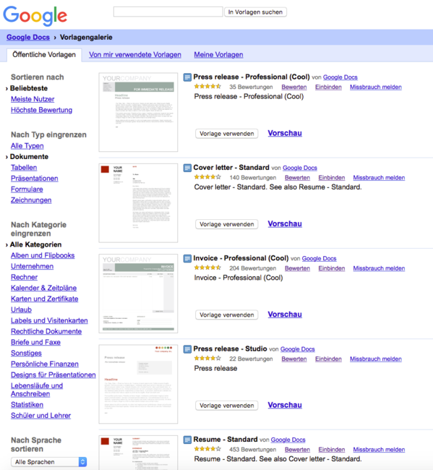Open Kalender & Zeitpläne category

click(x=44, y=288)
